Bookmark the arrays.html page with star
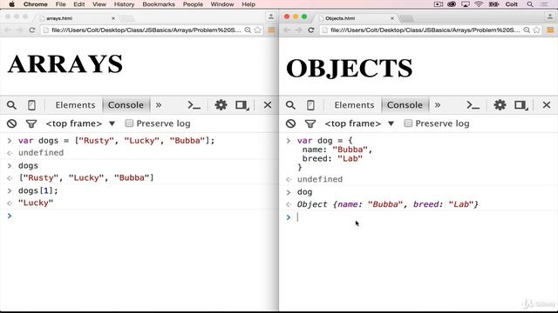This screenshot has width=558, height=313. click(x=258, y=30)
